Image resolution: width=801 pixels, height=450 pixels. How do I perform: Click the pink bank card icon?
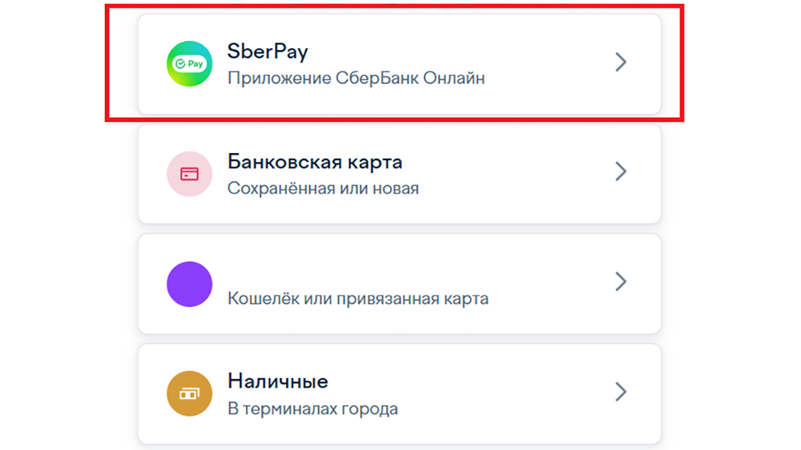pyautogui.click(x=190, y=174)
